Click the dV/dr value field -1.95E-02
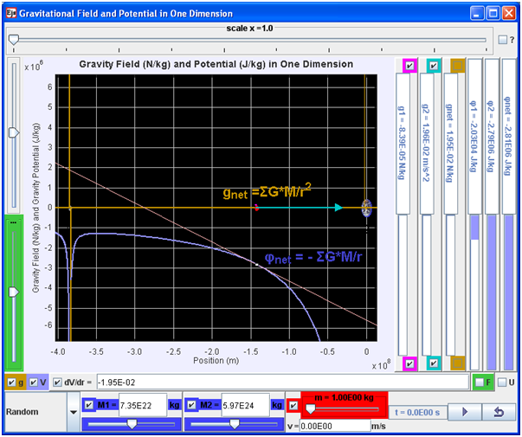 282,382
